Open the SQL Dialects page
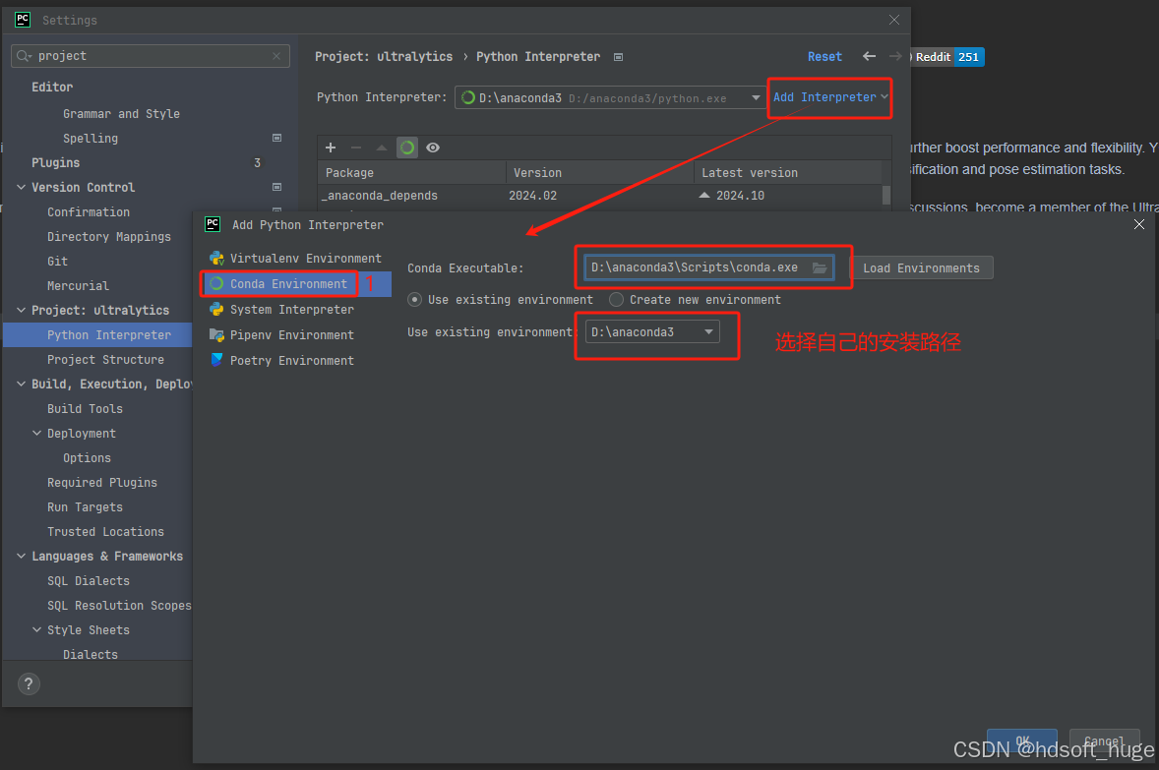The width and height of the screenshot is (1159, 770). click(88, 581)
